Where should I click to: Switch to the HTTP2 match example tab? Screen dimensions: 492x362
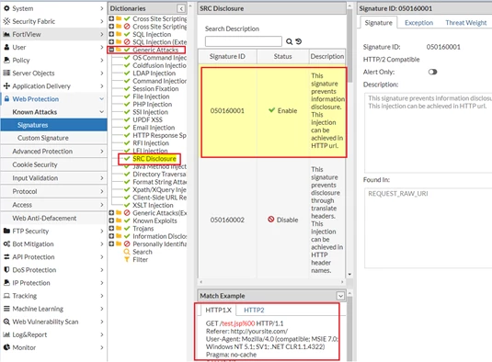[254, 310]
